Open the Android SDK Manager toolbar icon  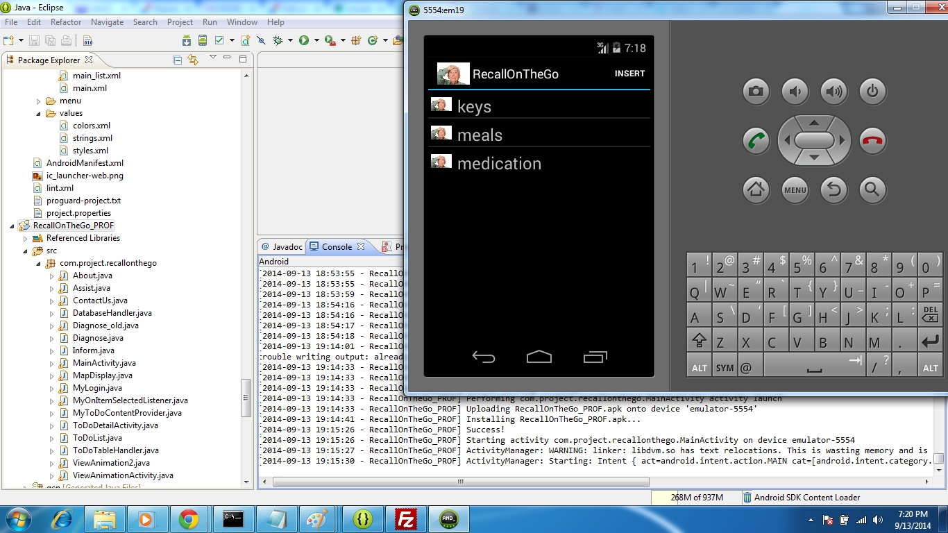(187, 40)
